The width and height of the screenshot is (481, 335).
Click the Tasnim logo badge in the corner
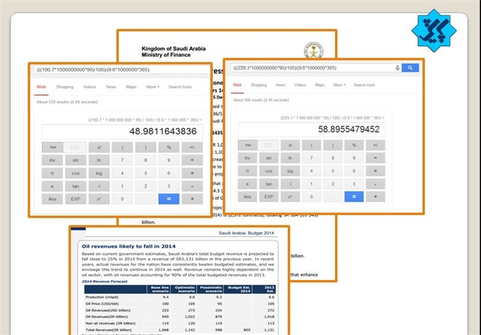[x=438, y=30]
